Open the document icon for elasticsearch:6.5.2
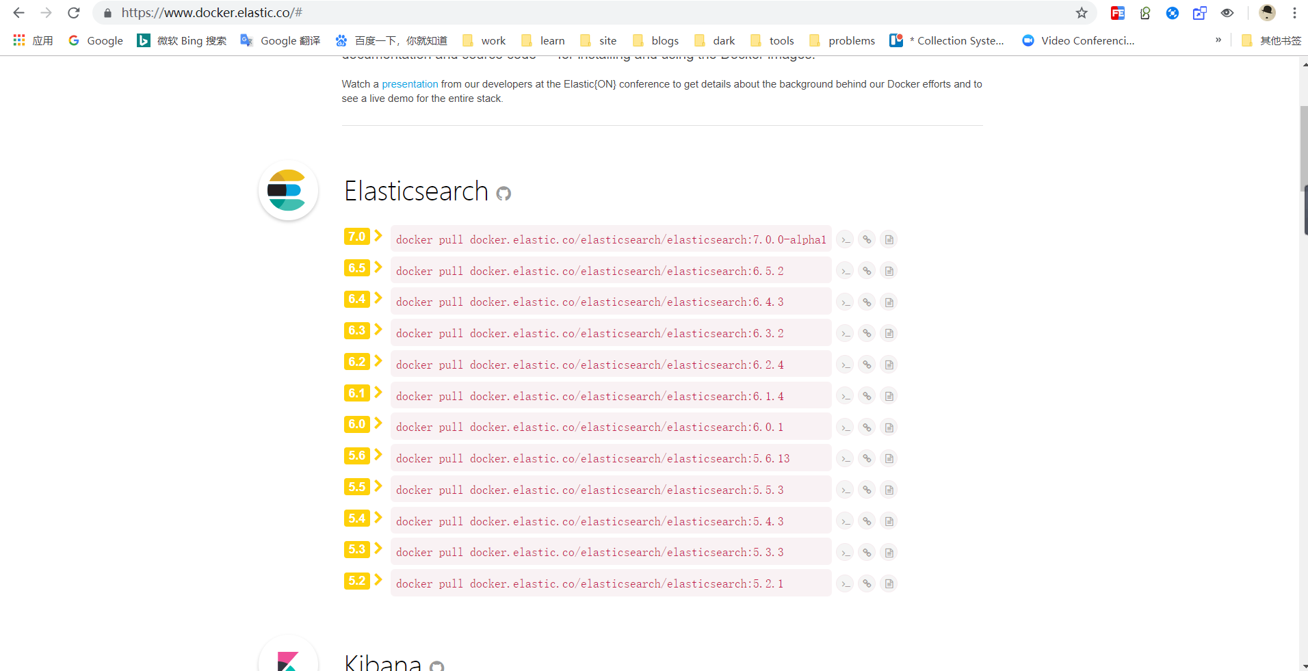 (889, 271)
